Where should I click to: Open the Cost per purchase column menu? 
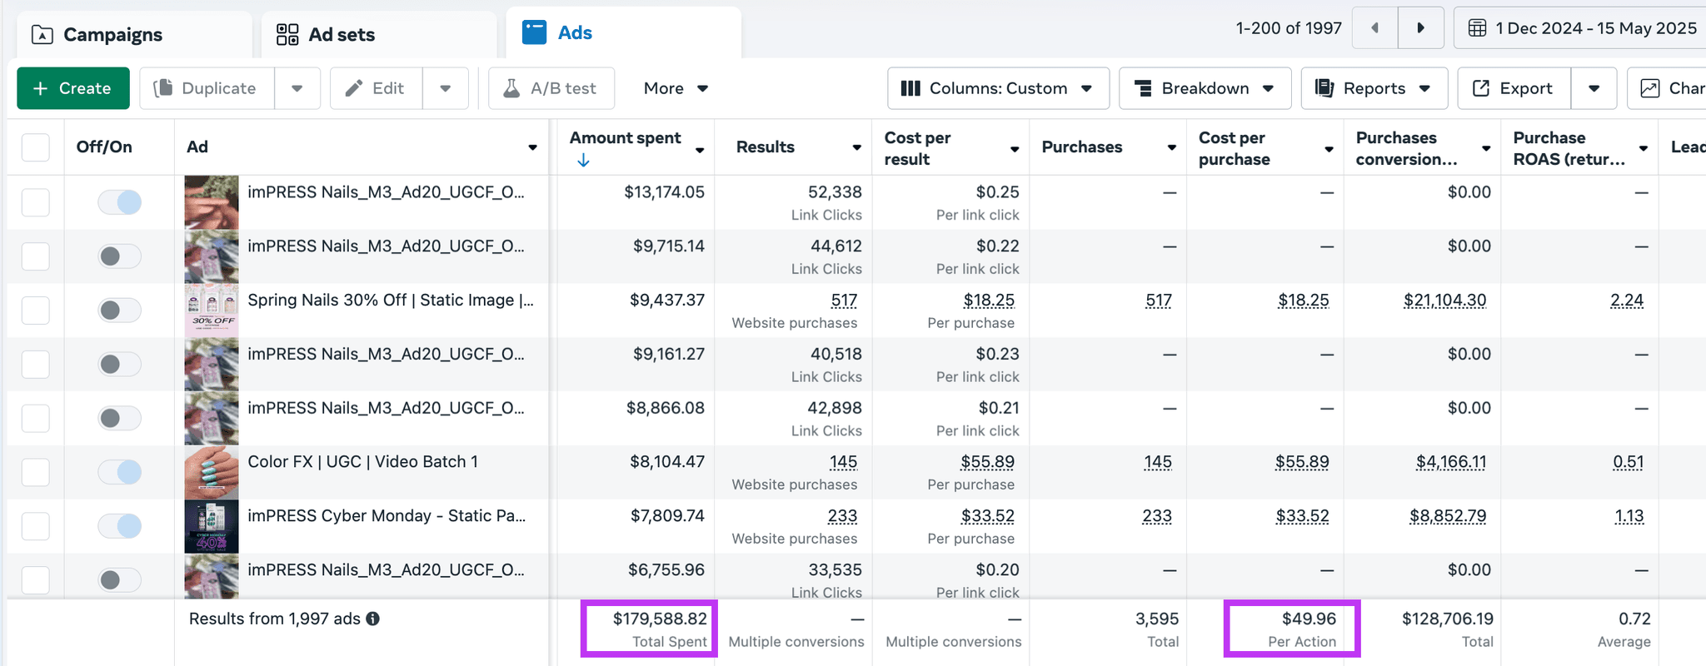pyautogui.click(x=1329, y=149)
